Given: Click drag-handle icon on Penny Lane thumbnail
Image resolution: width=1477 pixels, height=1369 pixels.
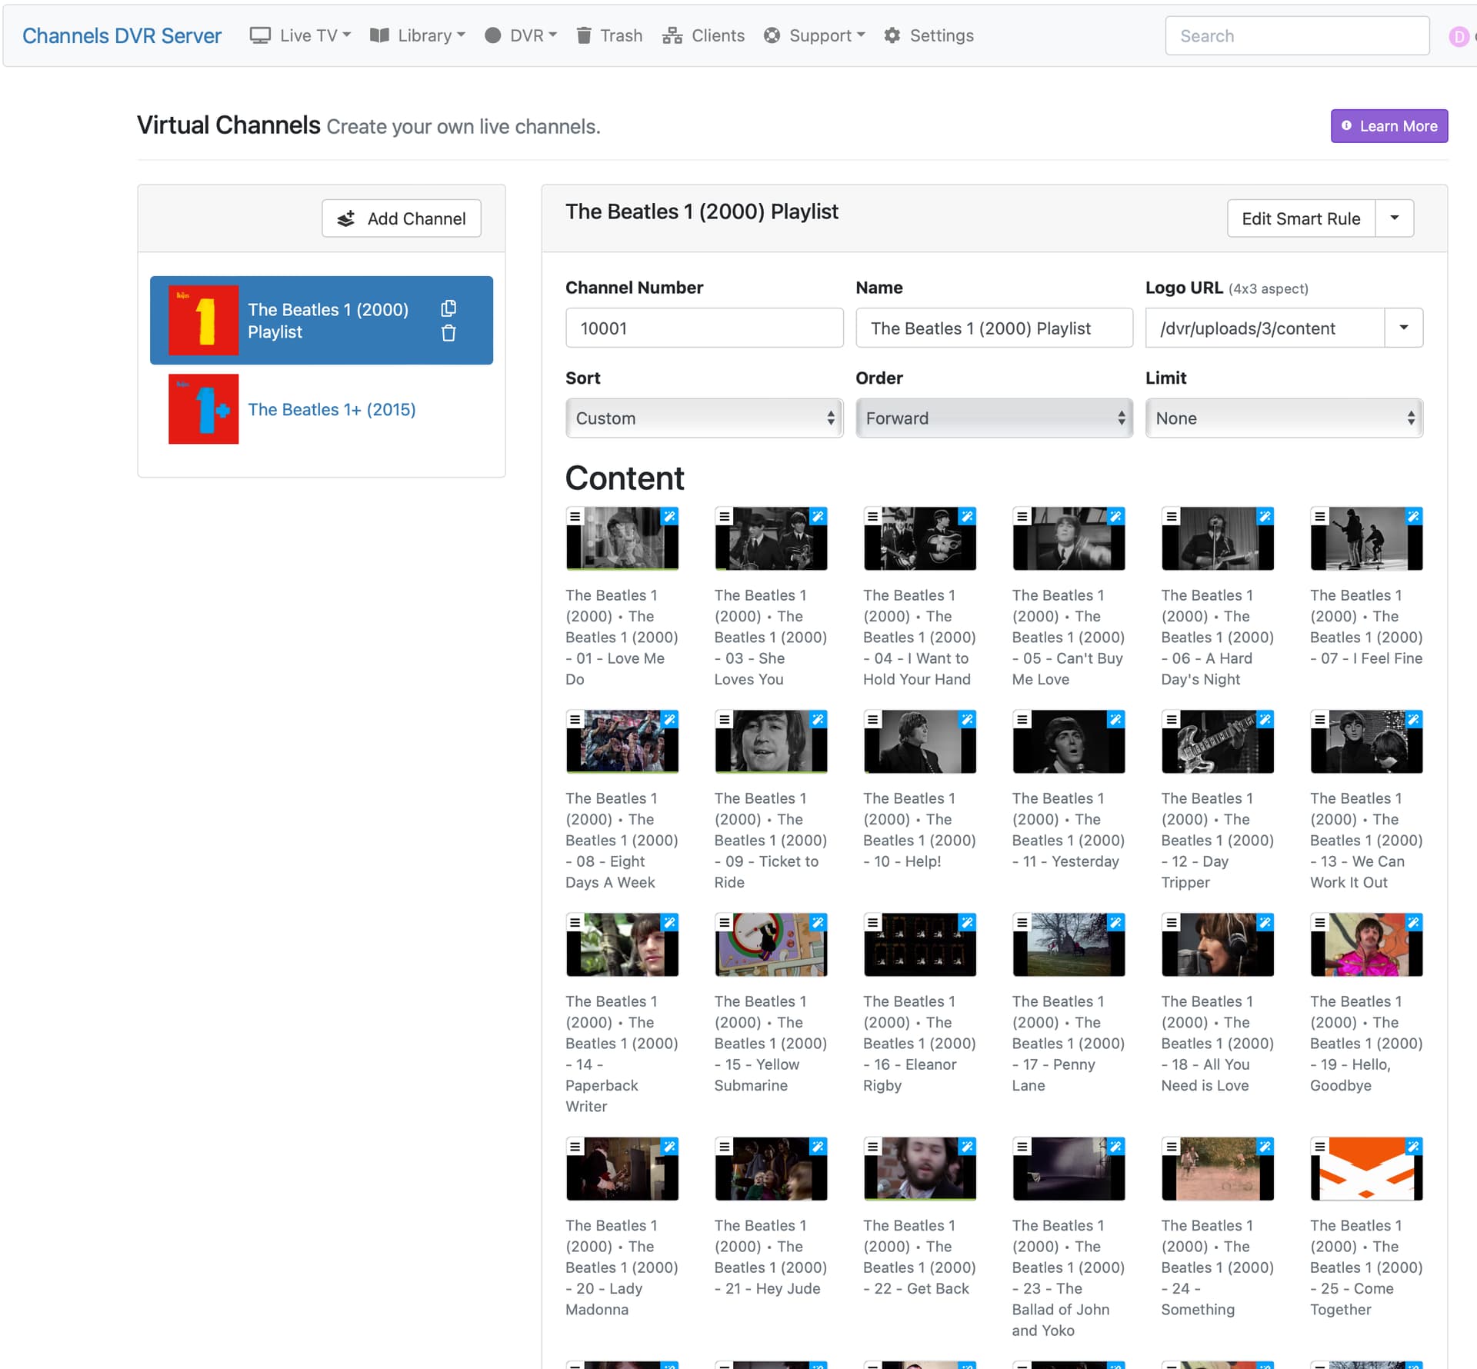Looking at the screenshot, I should (x=1022, y=922).
